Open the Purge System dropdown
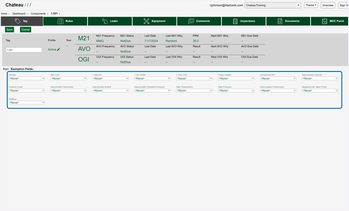The image size is (349, 211). (236, 78)
